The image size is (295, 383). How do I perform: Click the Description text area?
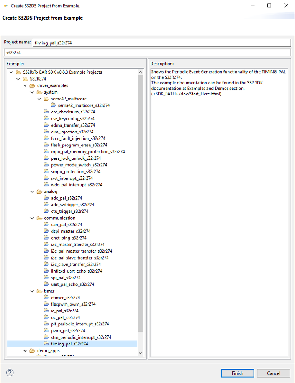219,212
